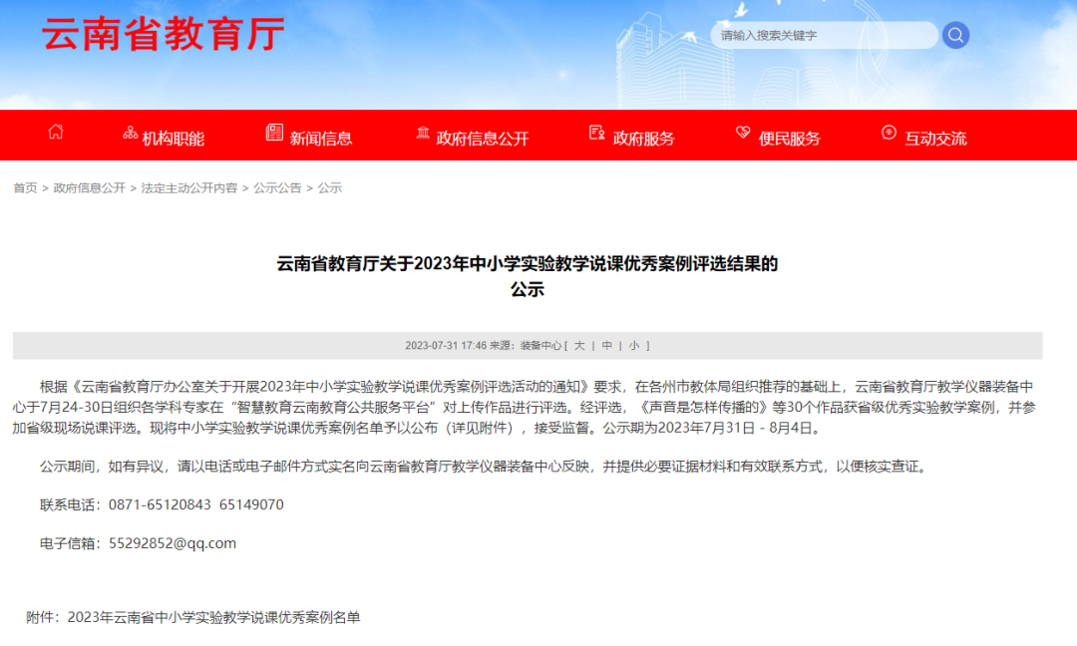Viewport: 1077px width, 646px height.
Task: Click the magnifier search button
Action: (x=955, y=35)
